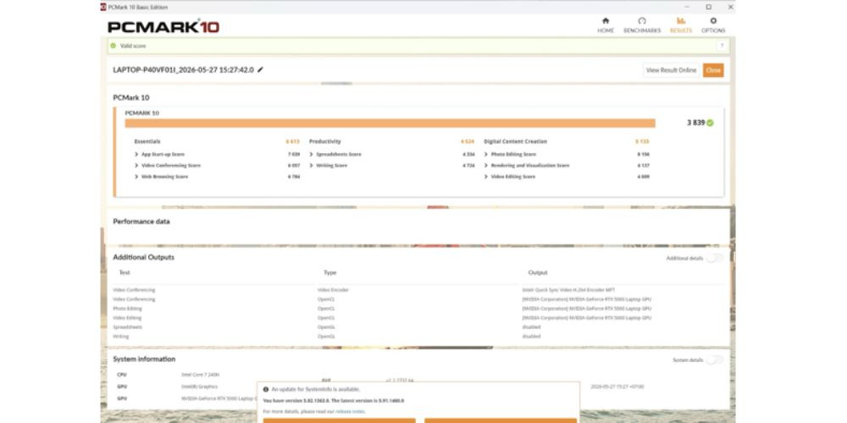Switch to the Results tab
Screen dimensions: 847x423
pos(681,25)
